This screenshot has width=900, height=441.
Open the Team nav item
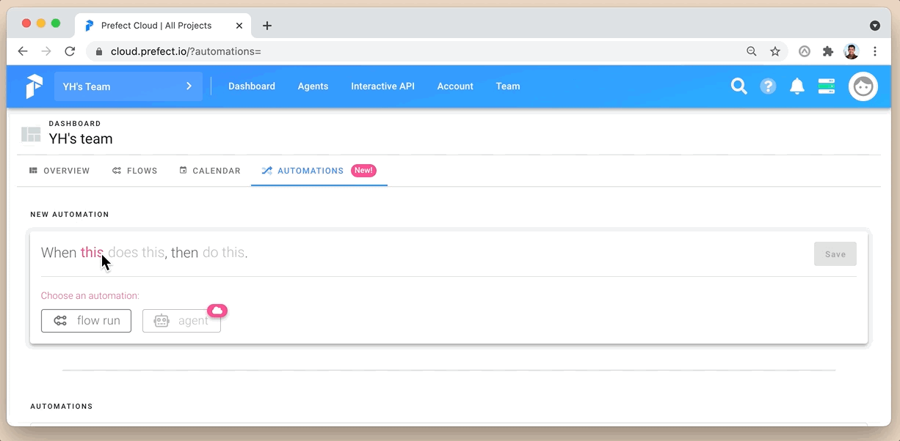click(508, 86)
